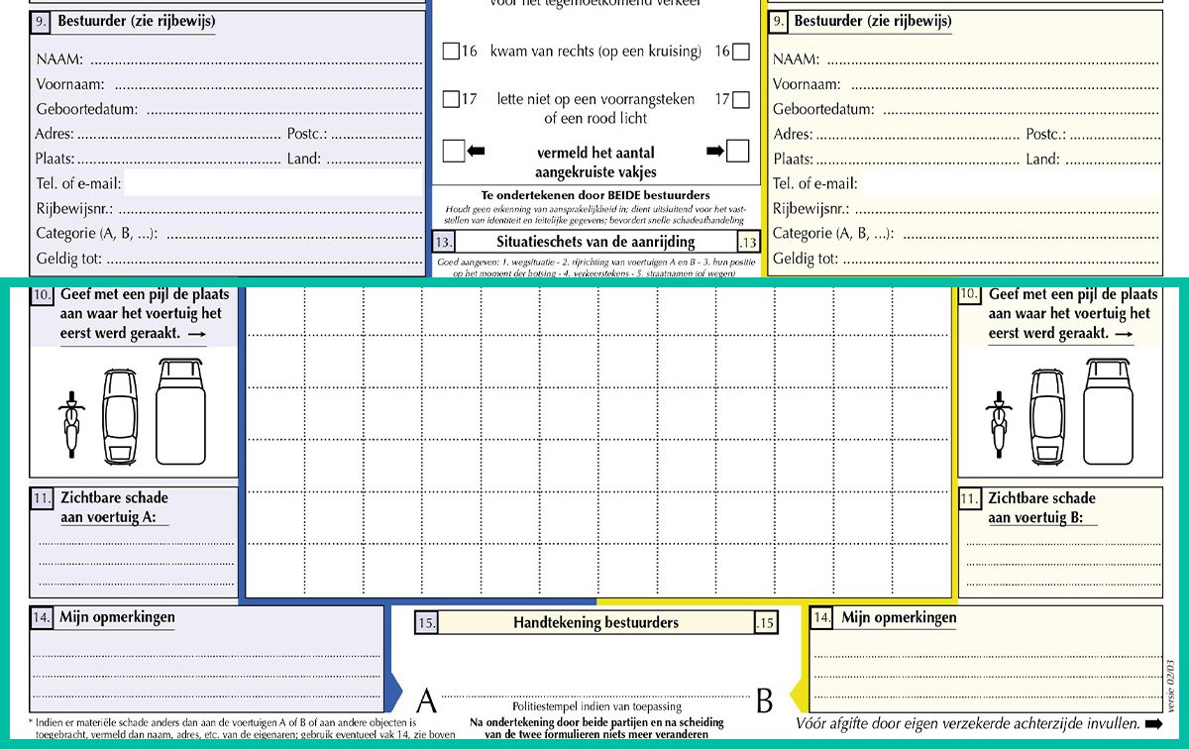Click the left Tel. of e-mail field

pyautogui.click(x=273, y=183)
